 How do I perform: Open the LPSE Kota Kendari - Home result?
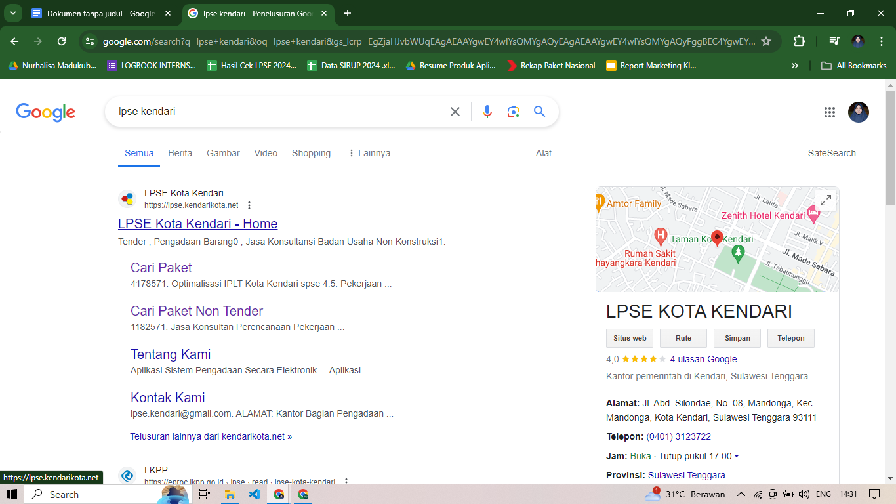pos(198,224)
